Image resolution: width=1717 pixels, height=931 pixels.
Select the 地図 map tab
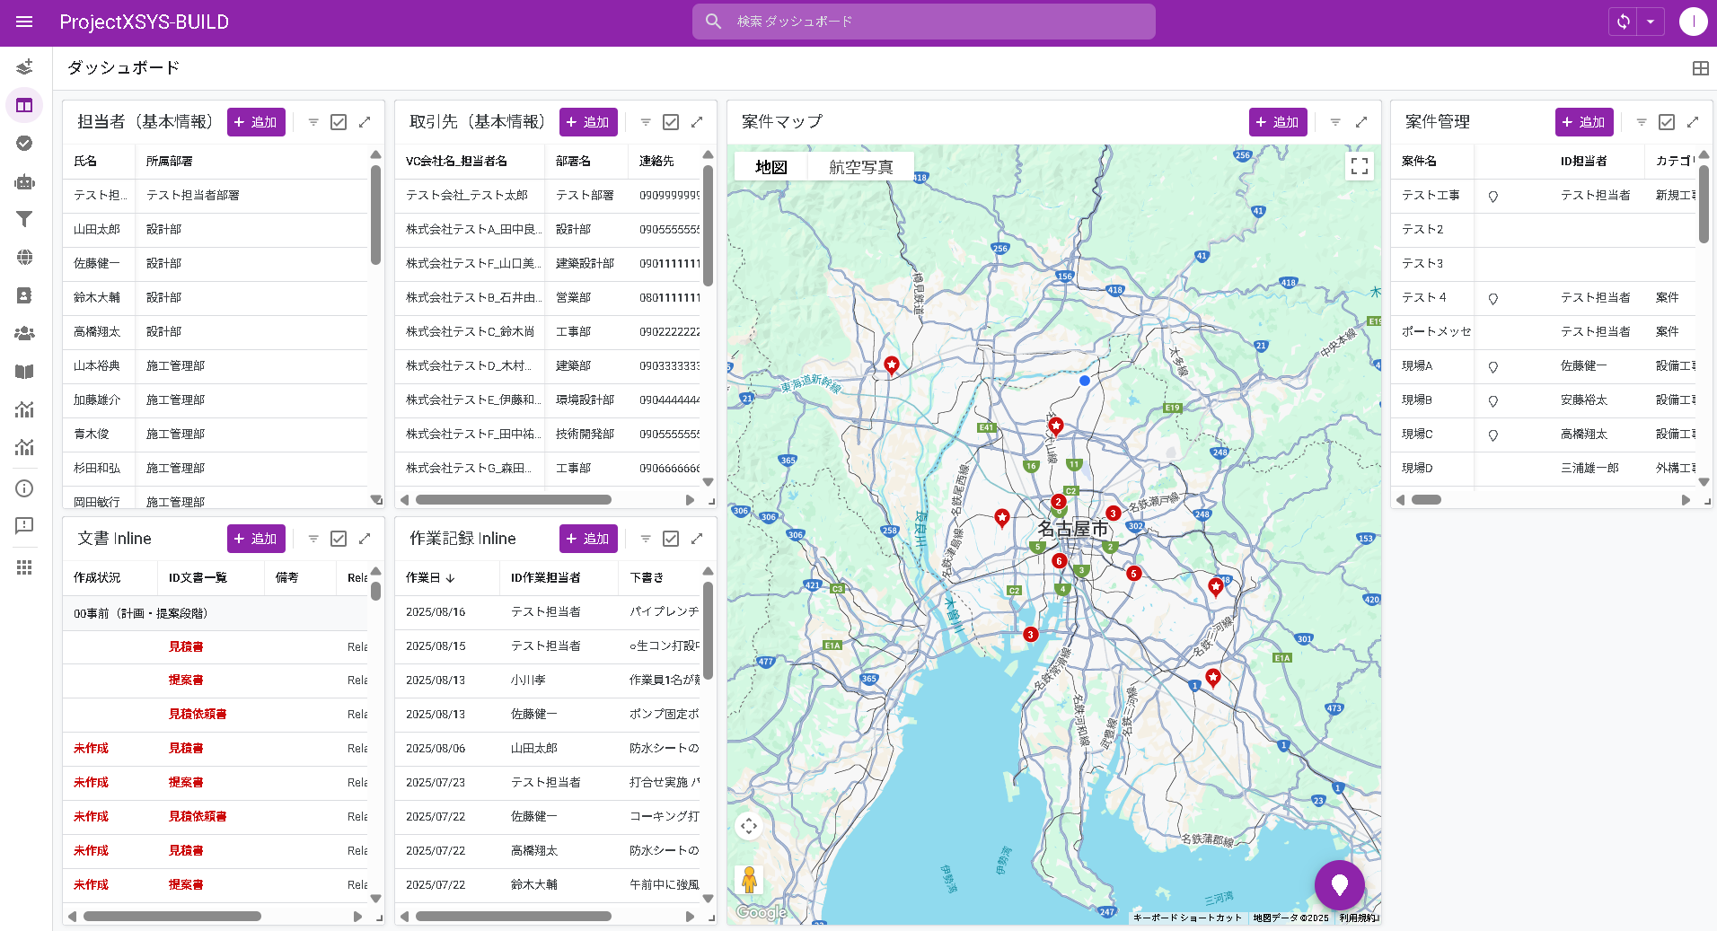770,167
